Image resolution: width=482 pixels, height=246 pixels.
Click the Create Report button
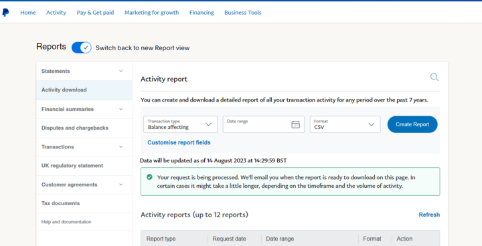click(x=412, y=124)
